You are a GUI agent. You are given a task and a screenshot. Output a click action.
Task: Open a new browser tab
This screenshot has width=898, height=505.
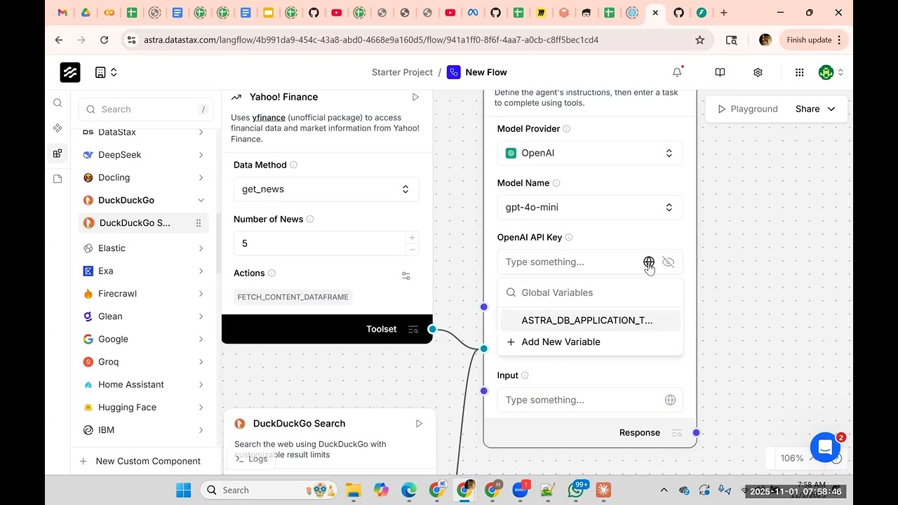coord(724,13)
